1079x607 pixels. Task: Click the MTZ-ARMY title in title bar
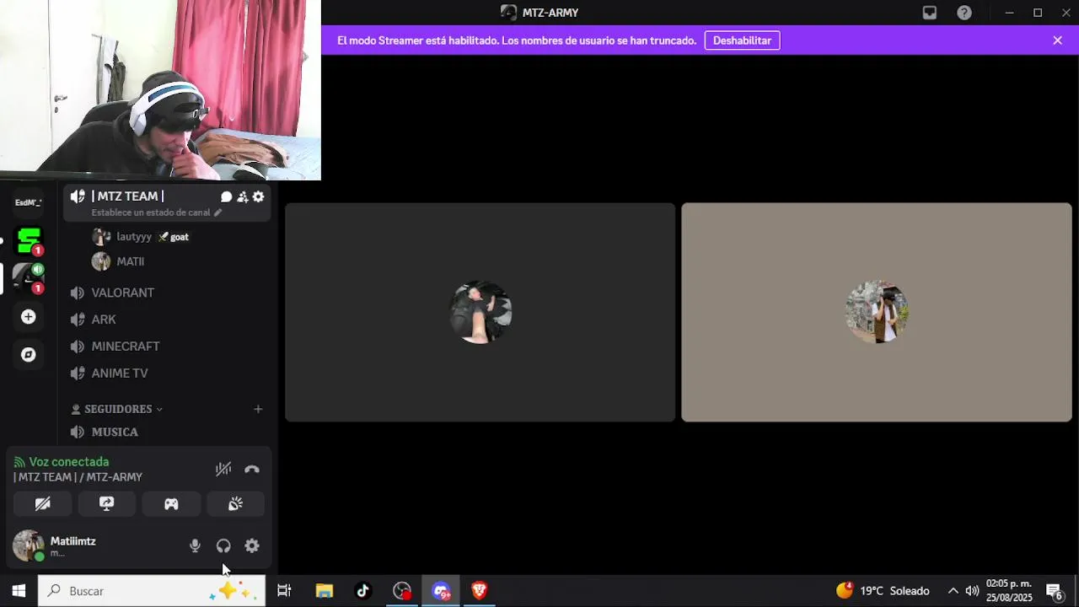coord(550,13)
